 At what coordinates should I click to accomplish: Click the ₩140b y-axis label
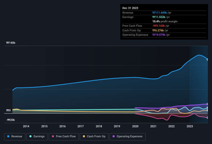pos(11,43)
